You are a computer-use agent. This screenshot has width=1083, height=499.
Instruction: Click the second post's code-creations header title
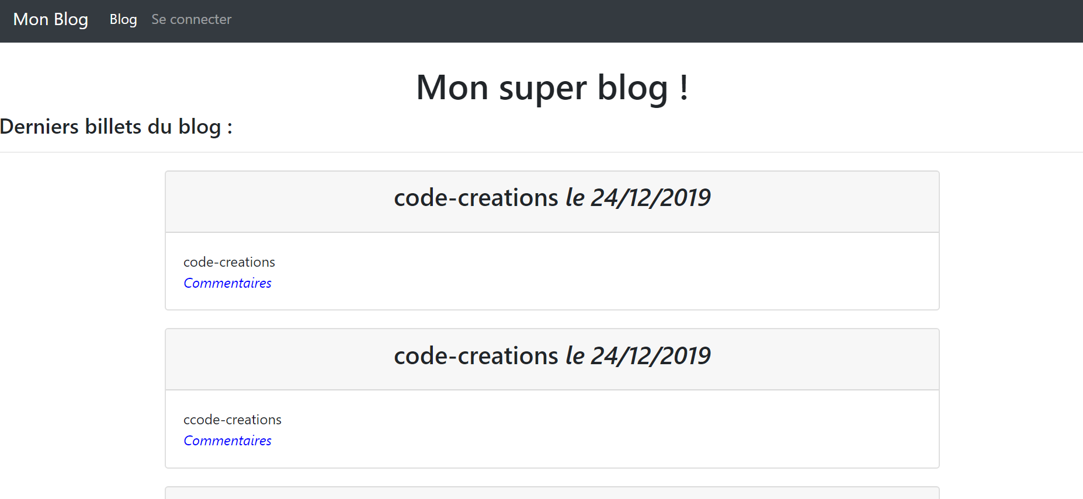(475, 355)
